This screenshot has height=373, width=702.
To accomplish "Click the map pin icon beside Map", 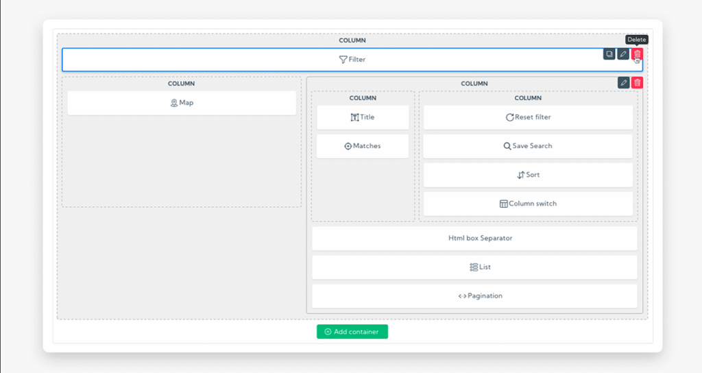I will (174, 103).
